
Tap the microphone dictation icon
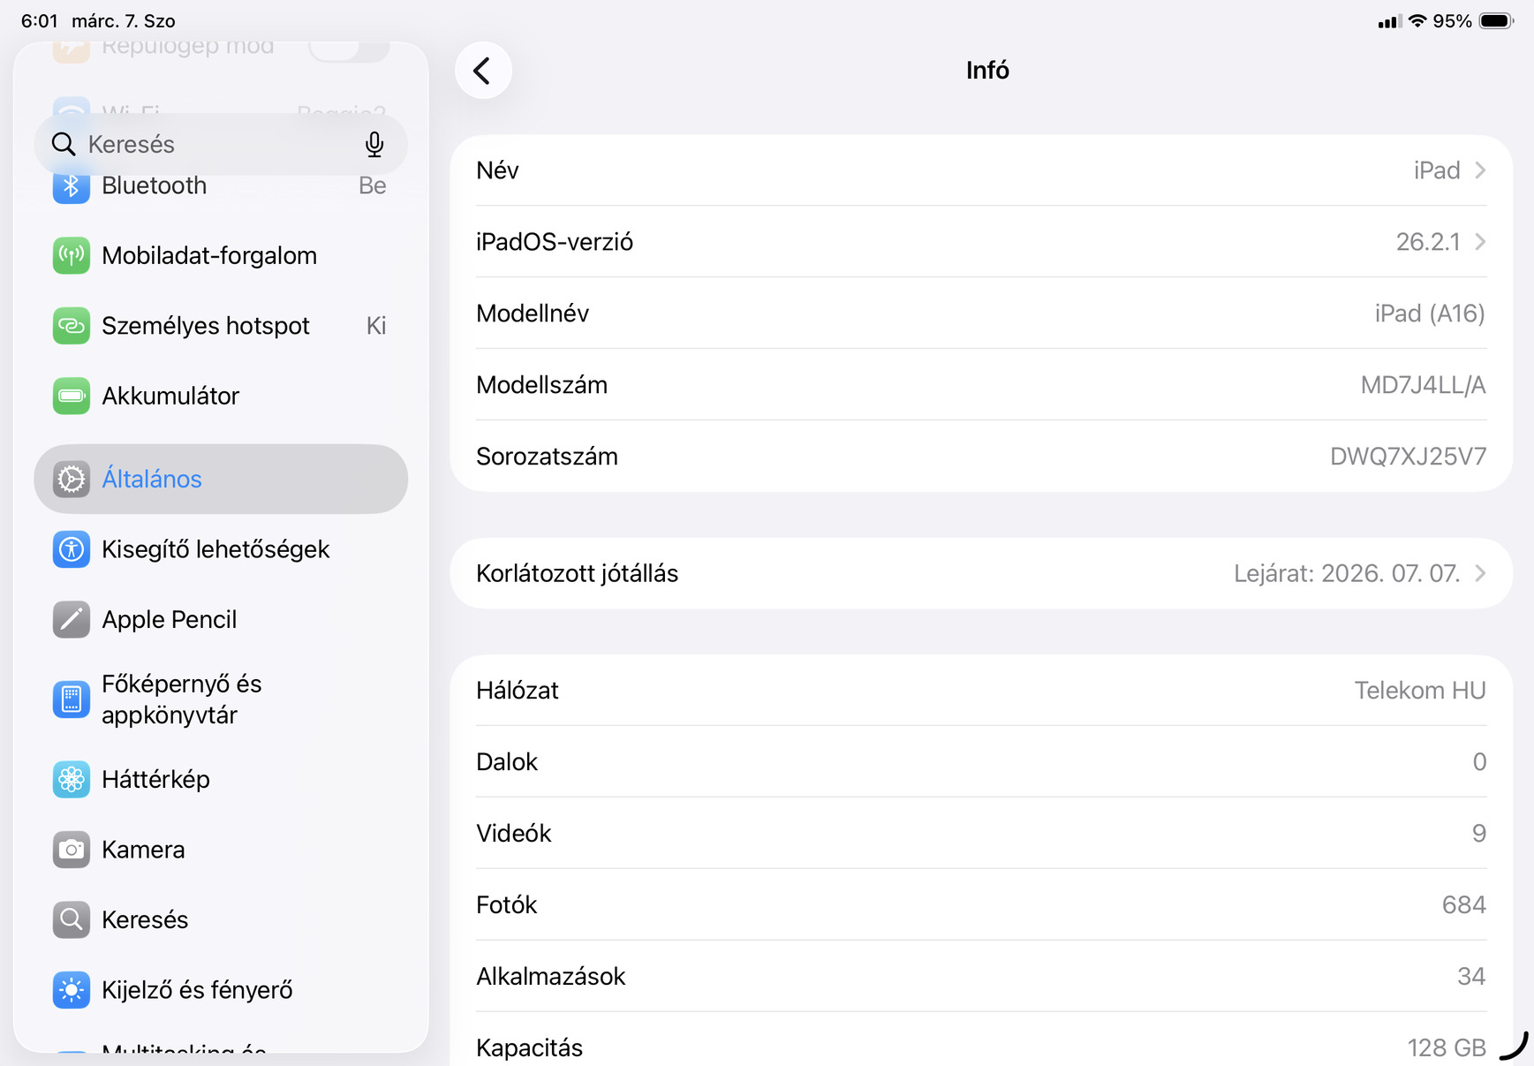tap(374, 144)
